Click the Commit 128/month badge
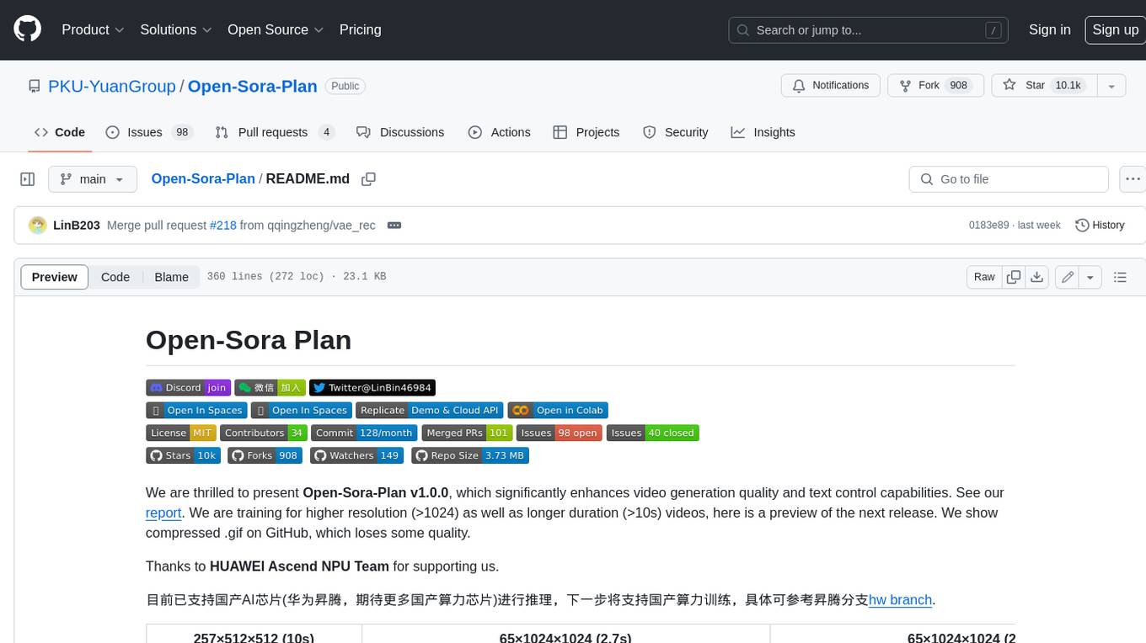The image size is (1146, 643). coord(364,433)
